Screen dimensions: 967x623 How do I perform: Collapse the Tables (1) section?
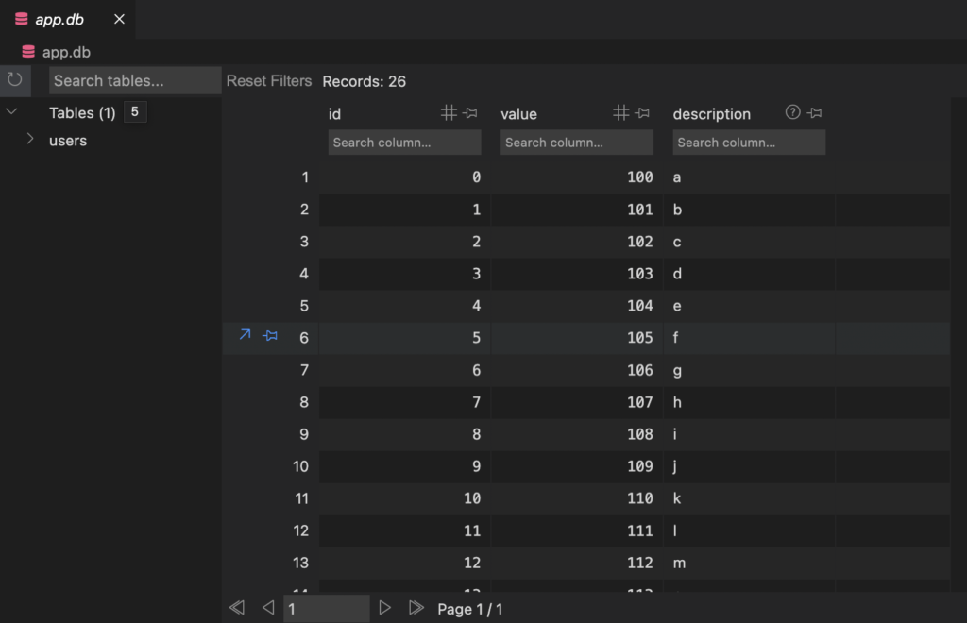pos(12,112)
